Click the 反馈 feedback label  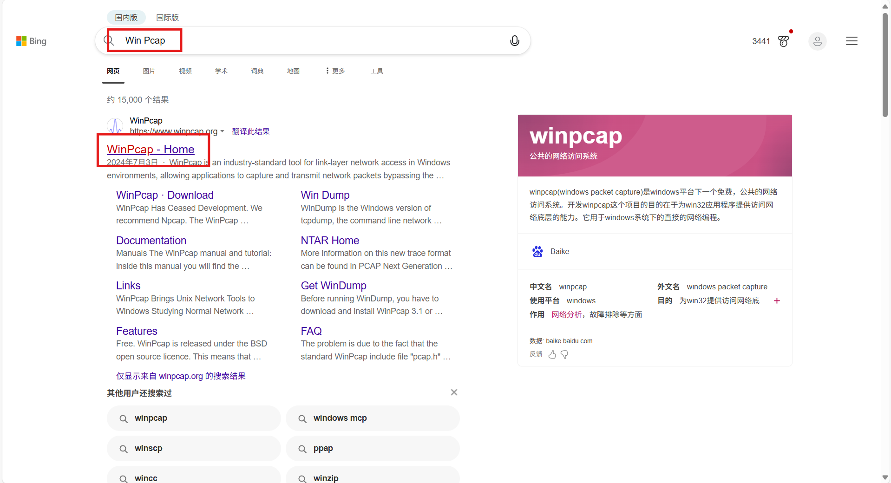click(x=536, y=354)
